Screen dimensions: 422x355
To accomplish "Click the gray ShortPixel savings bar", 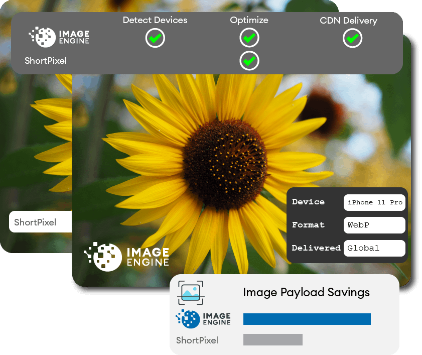I will point(272,339).
